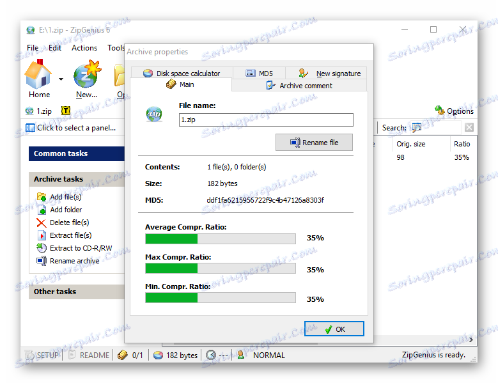Click Extract to CD-R/RW link

pos(81,248)
